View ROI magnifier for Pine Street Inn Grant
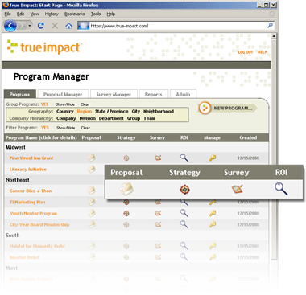306x295 pixels. click(x=184, y=158)
